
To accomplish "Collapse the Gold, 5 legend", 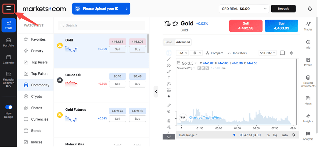I will click(x=179, y=63).
